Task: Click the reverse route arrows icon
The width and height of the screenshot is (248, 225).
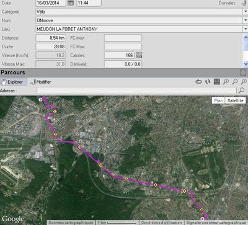Action: [x=208, y=82]
